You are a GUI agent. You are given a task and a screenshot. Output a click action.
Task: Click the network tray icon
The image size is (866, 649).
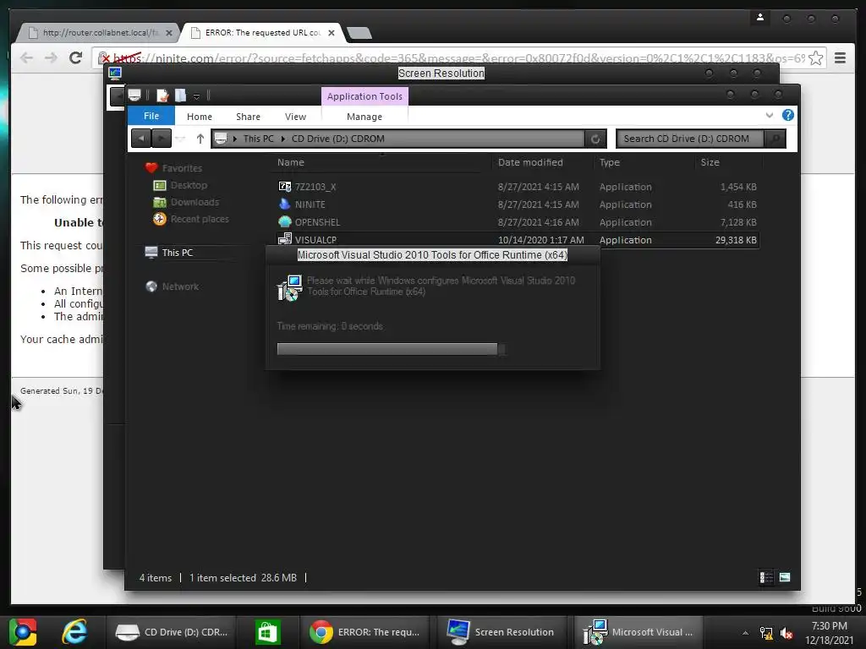click(766, 632)
